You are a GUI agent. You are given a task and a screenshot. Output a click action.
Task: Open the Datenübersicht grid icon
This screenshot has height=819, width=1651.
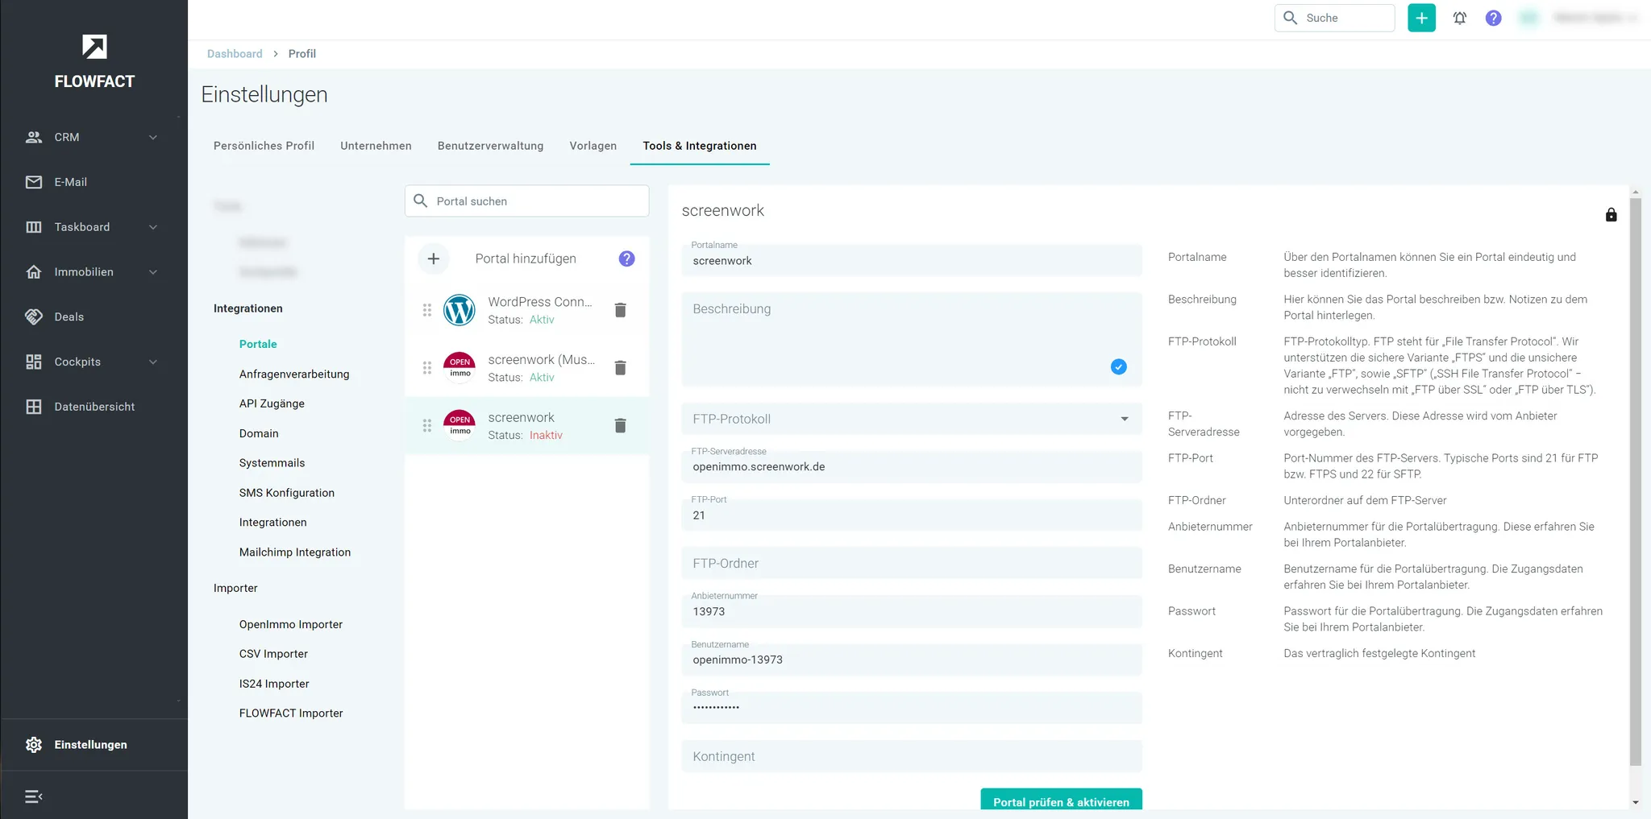[x=34, y=407]
